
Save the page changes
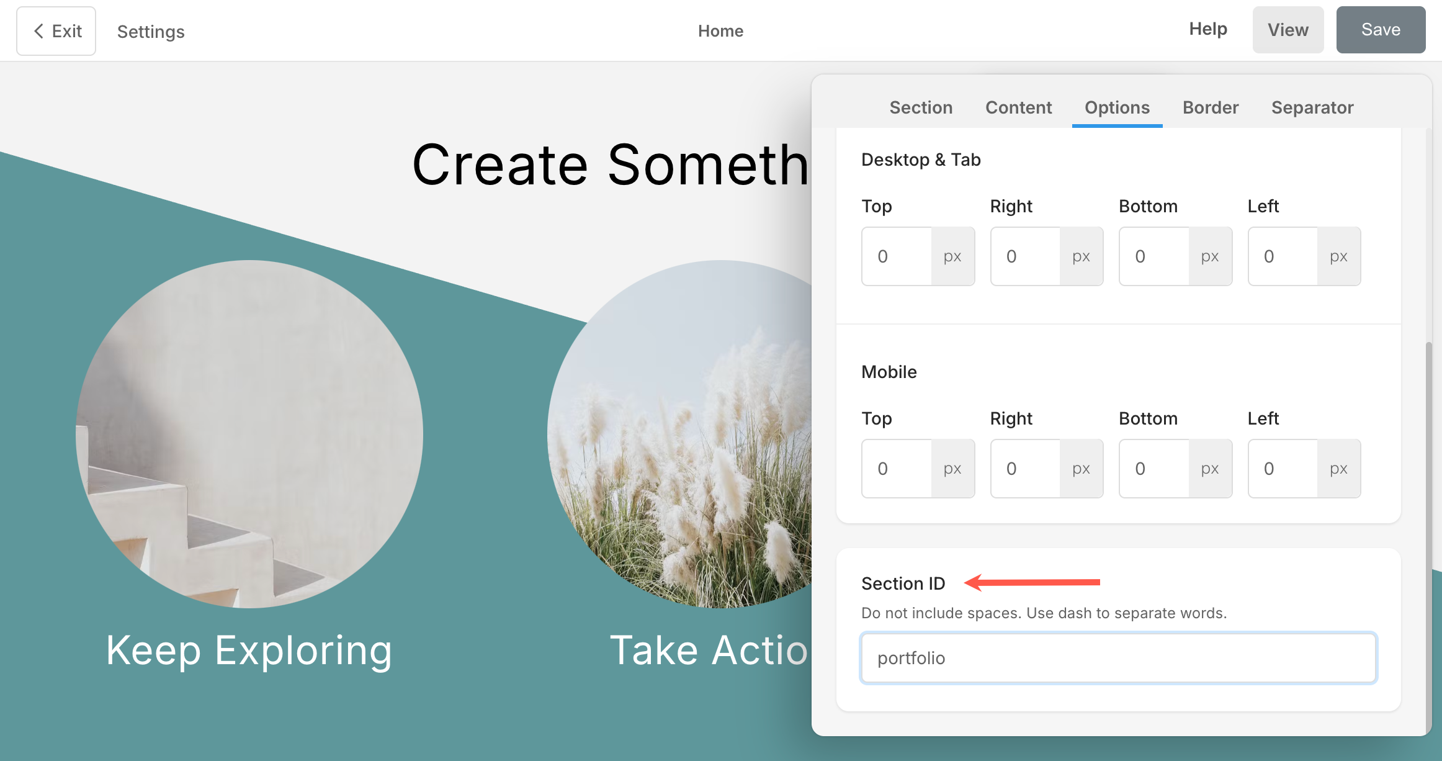pos(1381,30)
